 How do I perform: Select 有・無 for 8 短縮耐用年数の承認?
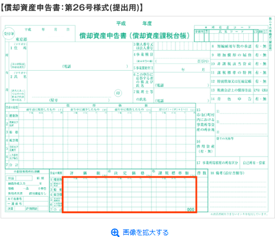[x=261, y=47]
